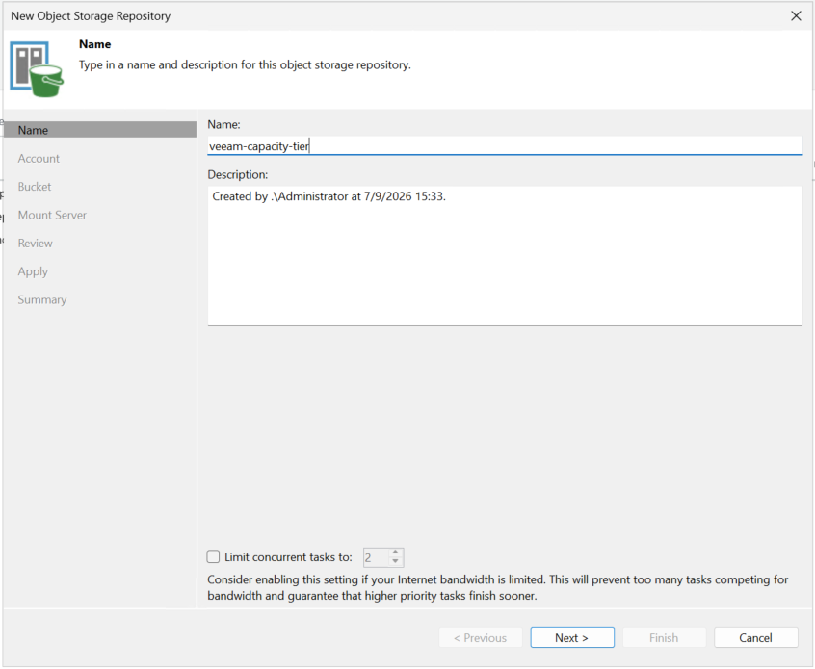
Task: Click the 'Name:' field label
Action: (x=224, y=125)
